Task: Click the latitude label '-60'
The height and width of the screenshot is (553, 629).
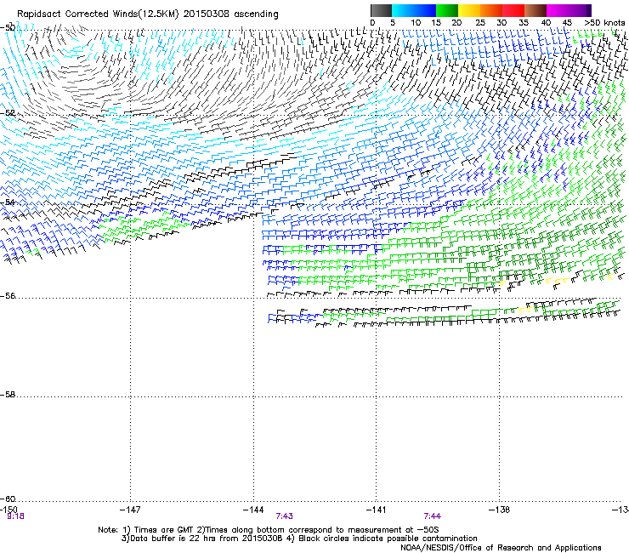Action: [x=8, y=499]
